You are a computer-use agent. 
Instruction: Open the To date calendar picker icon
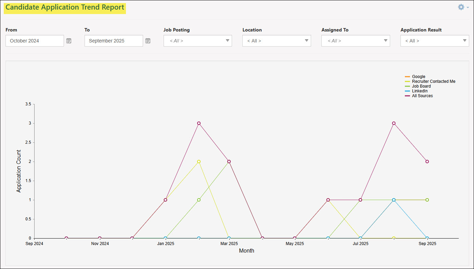(148, 41)
